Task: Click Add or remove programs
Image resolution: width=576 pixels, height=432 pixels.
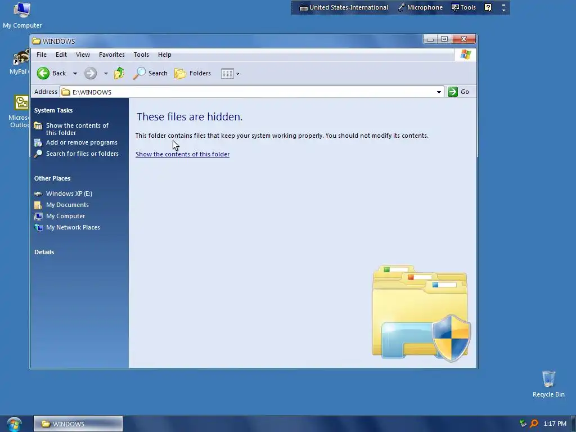Action: tap(82, 142)
